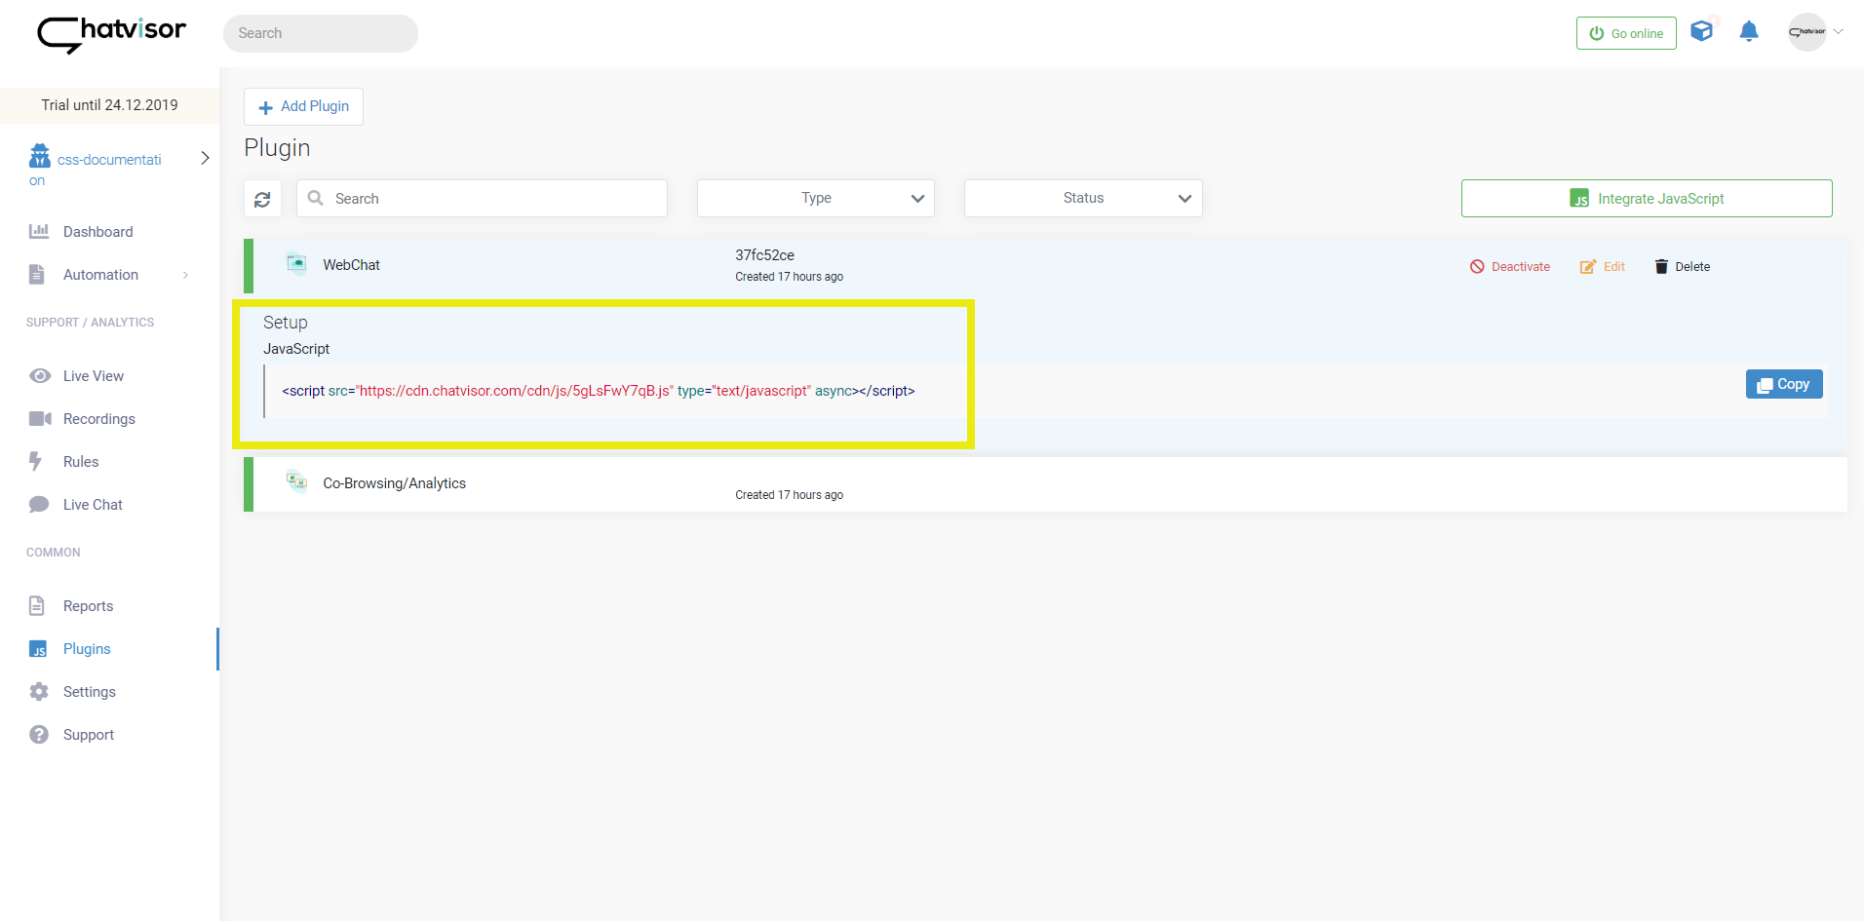Expand the profile dropdown chevron
Screen dimensions: 1864x921
click(x=1839, y=32)
